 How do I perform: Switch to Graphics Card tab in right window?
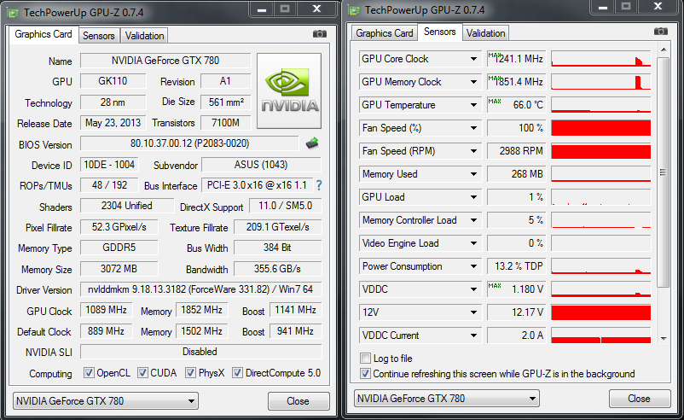(x=385, y=33)
